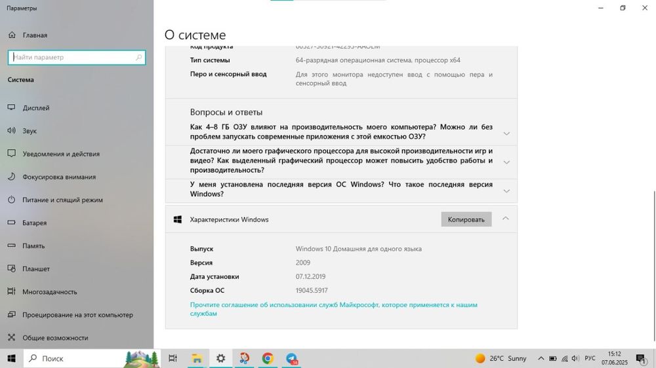Viewport: 656px width, 368px height.
Task: Click the Сборка ОС label
Action: [x=207, y=290]
